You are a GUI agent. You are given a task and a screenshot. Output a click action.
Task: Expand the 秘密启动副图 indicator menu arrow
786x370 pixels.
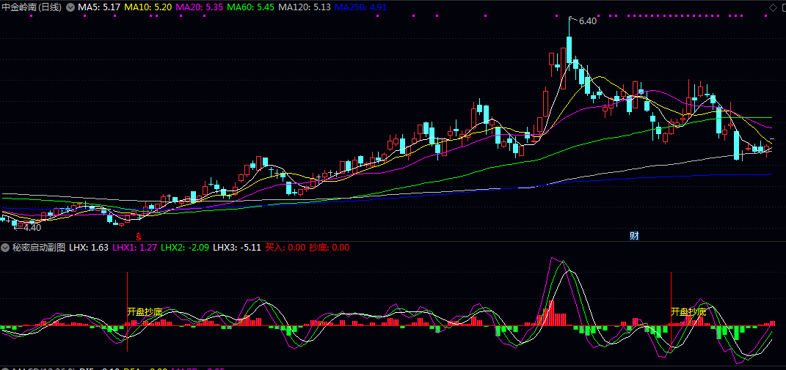click(5, 248)
